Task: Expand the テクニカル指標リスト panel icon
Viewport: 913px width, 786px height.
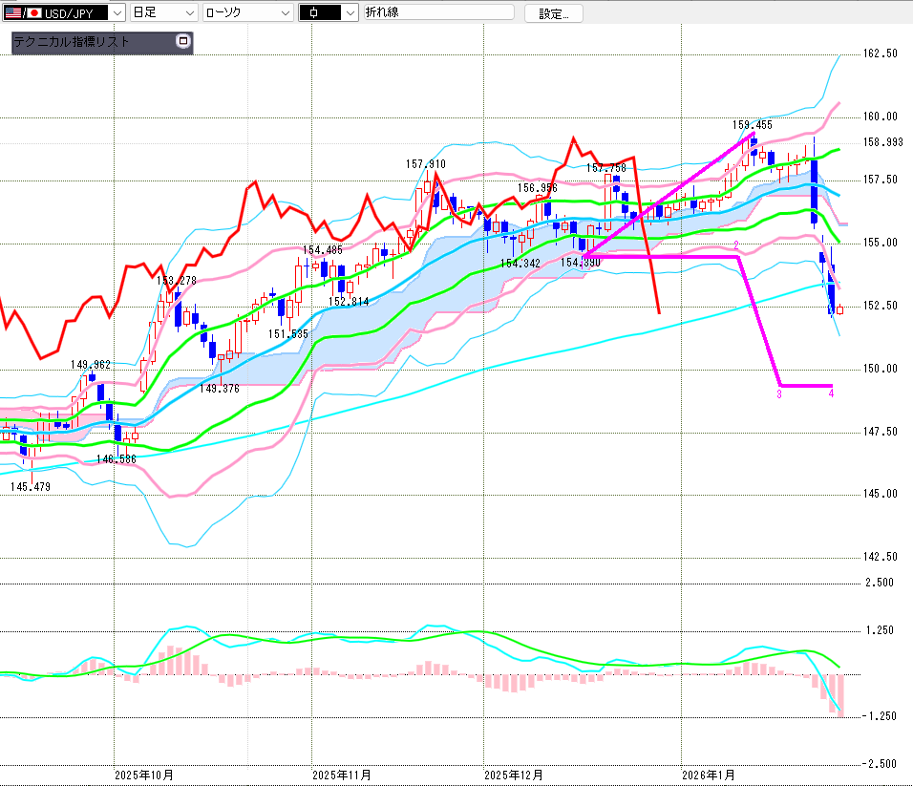Action: 183,41
